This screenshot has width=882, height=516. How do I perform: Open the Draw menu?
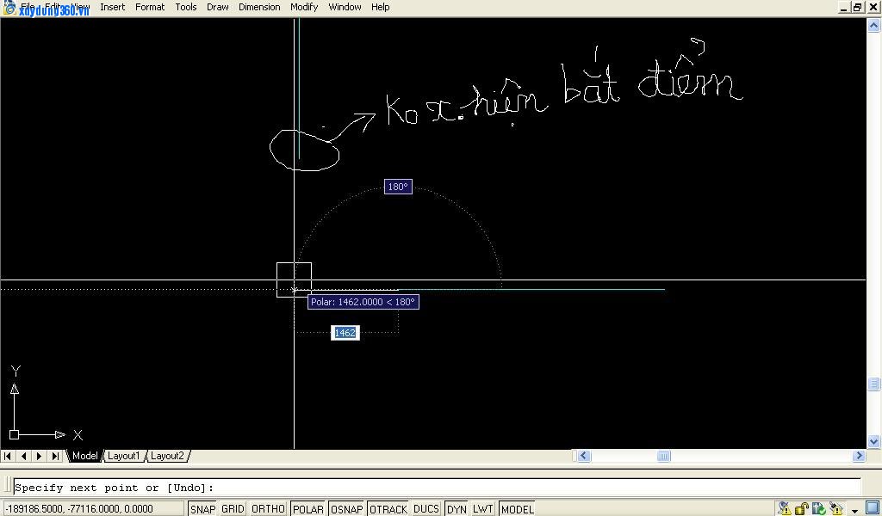(218, 7)
